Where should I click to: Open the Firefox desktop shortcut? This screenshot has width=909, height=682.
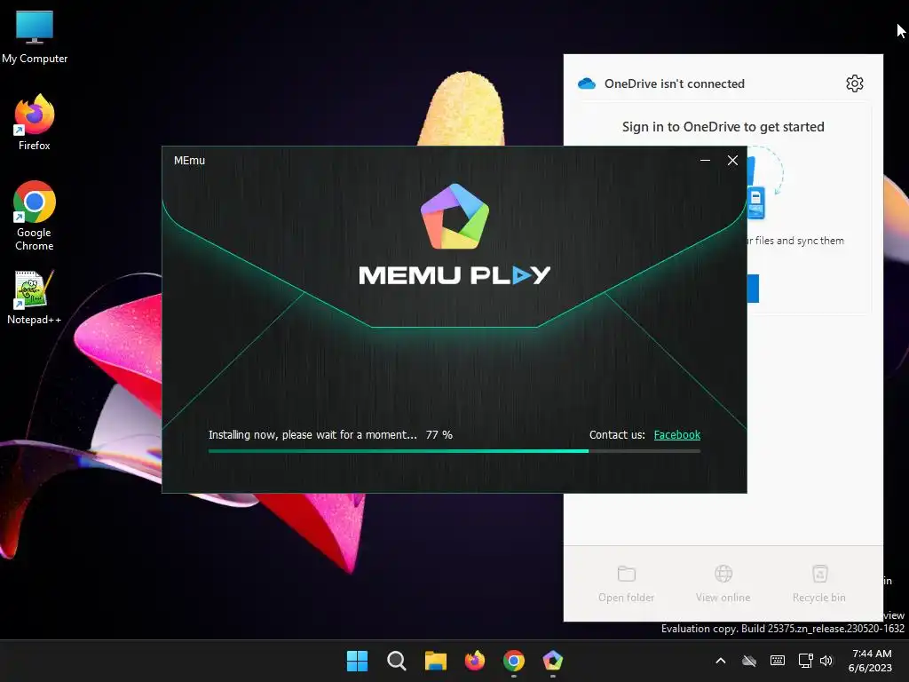pos(35,123)
